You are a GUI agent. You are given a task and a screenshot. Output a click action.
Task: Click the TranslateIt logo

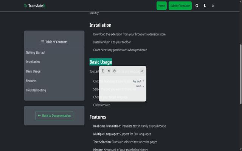tap(35, 6)
